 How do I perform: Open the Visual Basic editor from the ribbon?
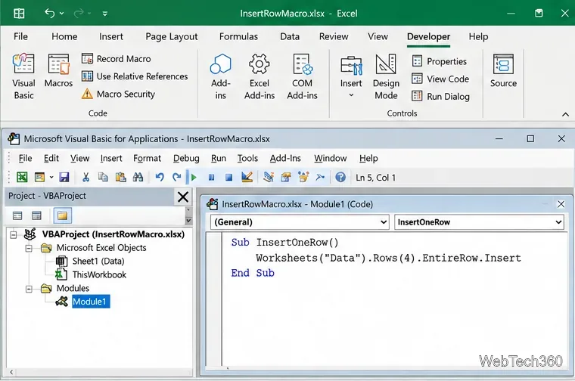23,76
